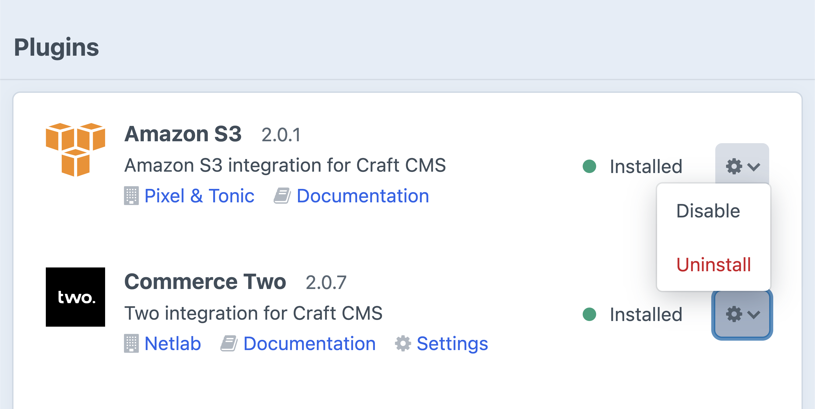815x409 pixels.
Task: Click the Amazon S3 version number 2.0.1
Action: [281, 135]
